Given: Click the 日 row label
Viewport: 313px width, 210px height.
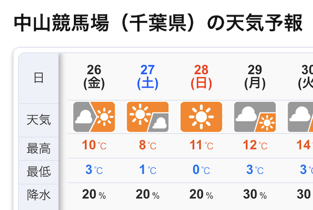Looking at the screenshot, I should point(39,78).
